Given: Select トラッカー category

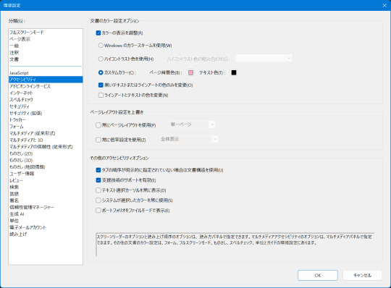Looking at the screenshot, I should point(46,120).
